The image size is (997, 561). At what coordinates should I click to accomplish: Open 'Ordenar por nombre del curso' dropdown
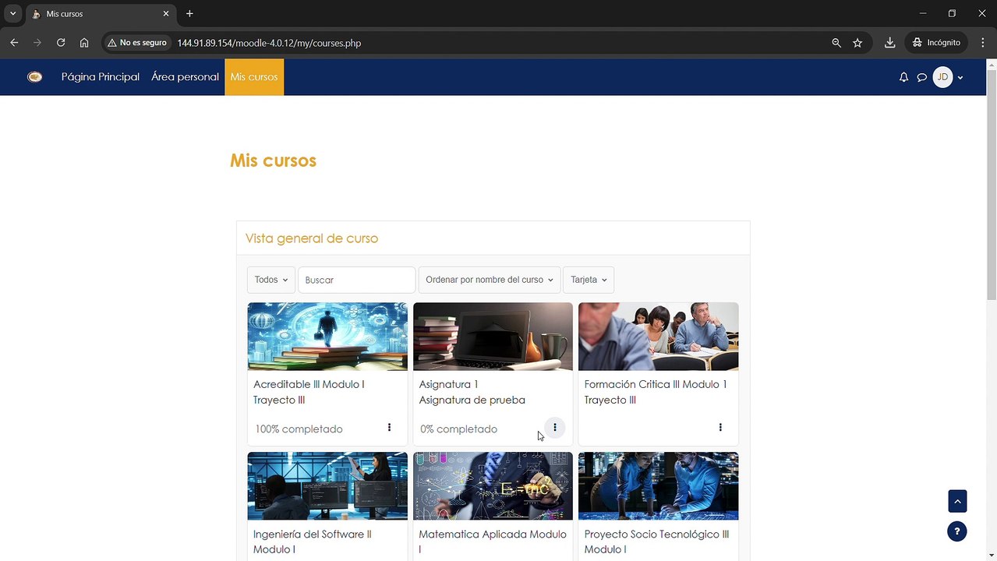tap(490, 280)
